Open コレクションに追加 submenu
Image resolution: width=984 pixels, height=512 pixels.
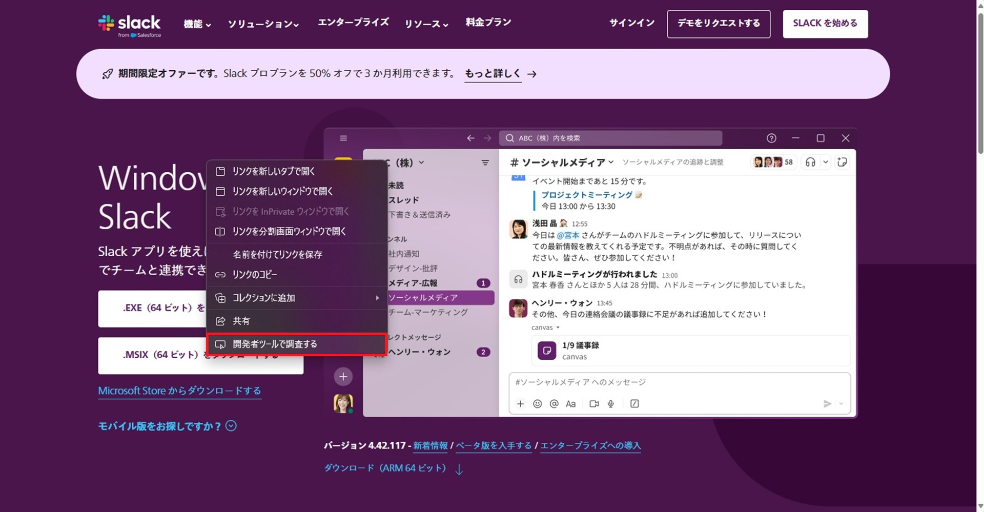coord(297,298)
